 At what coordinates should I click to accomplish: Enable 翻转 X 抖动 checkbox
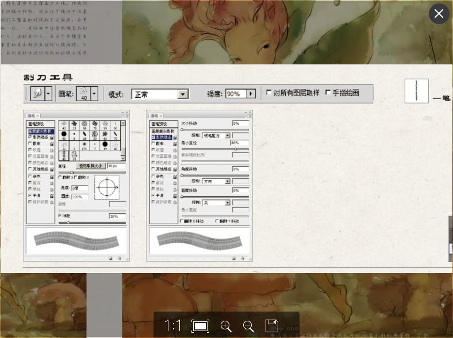pyautogui.click(x=182, y=221)
